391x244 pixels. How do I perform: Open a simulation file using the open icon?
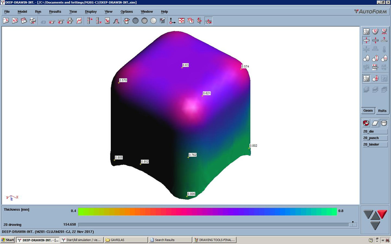(6, 21)
